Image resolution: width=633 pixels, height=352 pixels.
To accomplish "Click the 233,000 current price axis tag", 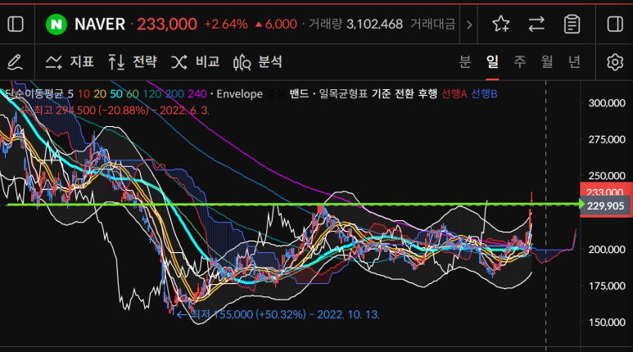I will coord(604,192).
